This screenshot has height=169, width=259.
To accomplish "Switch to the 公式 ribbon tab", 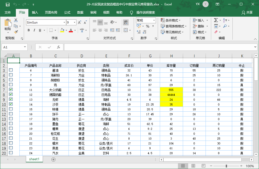I will (67, 13).
